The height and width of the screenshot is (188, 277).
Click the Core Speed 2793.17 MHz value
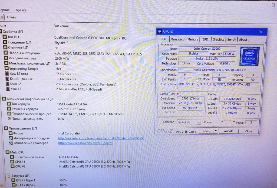(190, 98)
